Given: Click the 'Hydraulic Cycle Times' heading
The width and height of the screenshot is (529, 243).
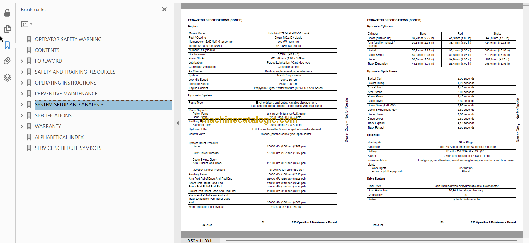Looking at the screenshot, I should tap(382, 71).
